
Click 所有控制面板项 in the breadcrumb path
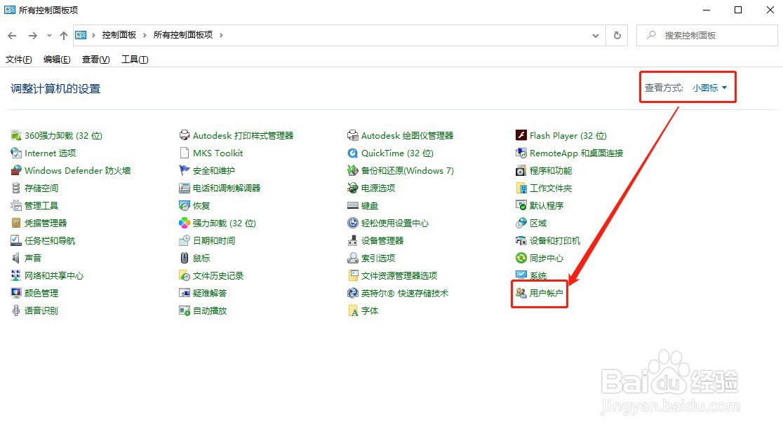click(x=182, y=35)
